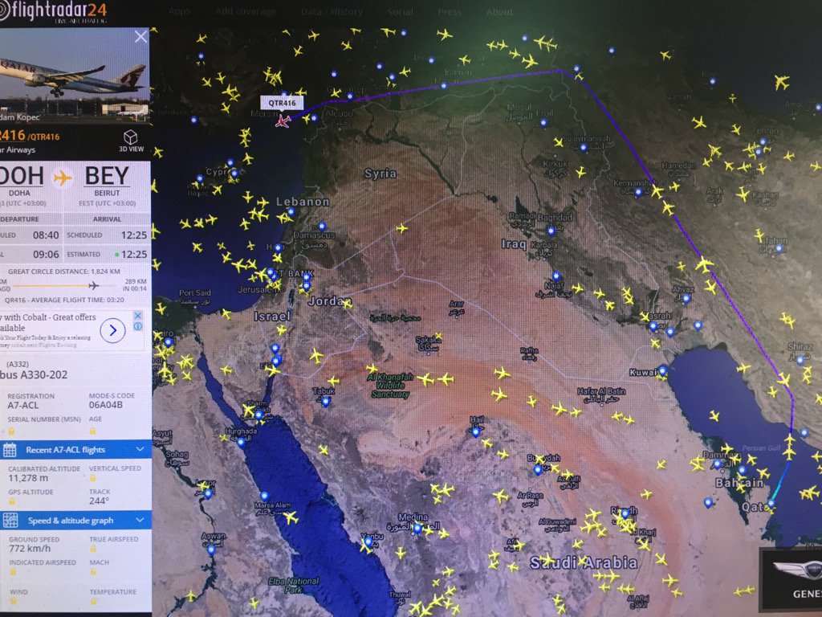Click ground speed value 772 km/h
The width and height of the screenshot is (822, 617).
[x=30, y=548]
